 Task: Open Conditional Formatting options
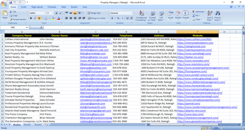click(141, 16)
